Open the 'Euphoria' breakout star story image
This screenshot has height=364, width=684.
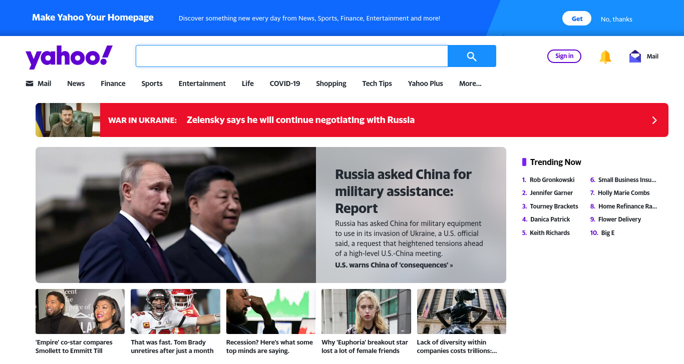[366, 311]
